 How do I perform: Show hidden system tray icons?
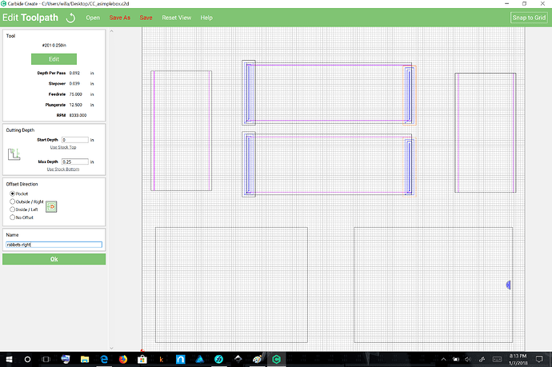point(443,359)
